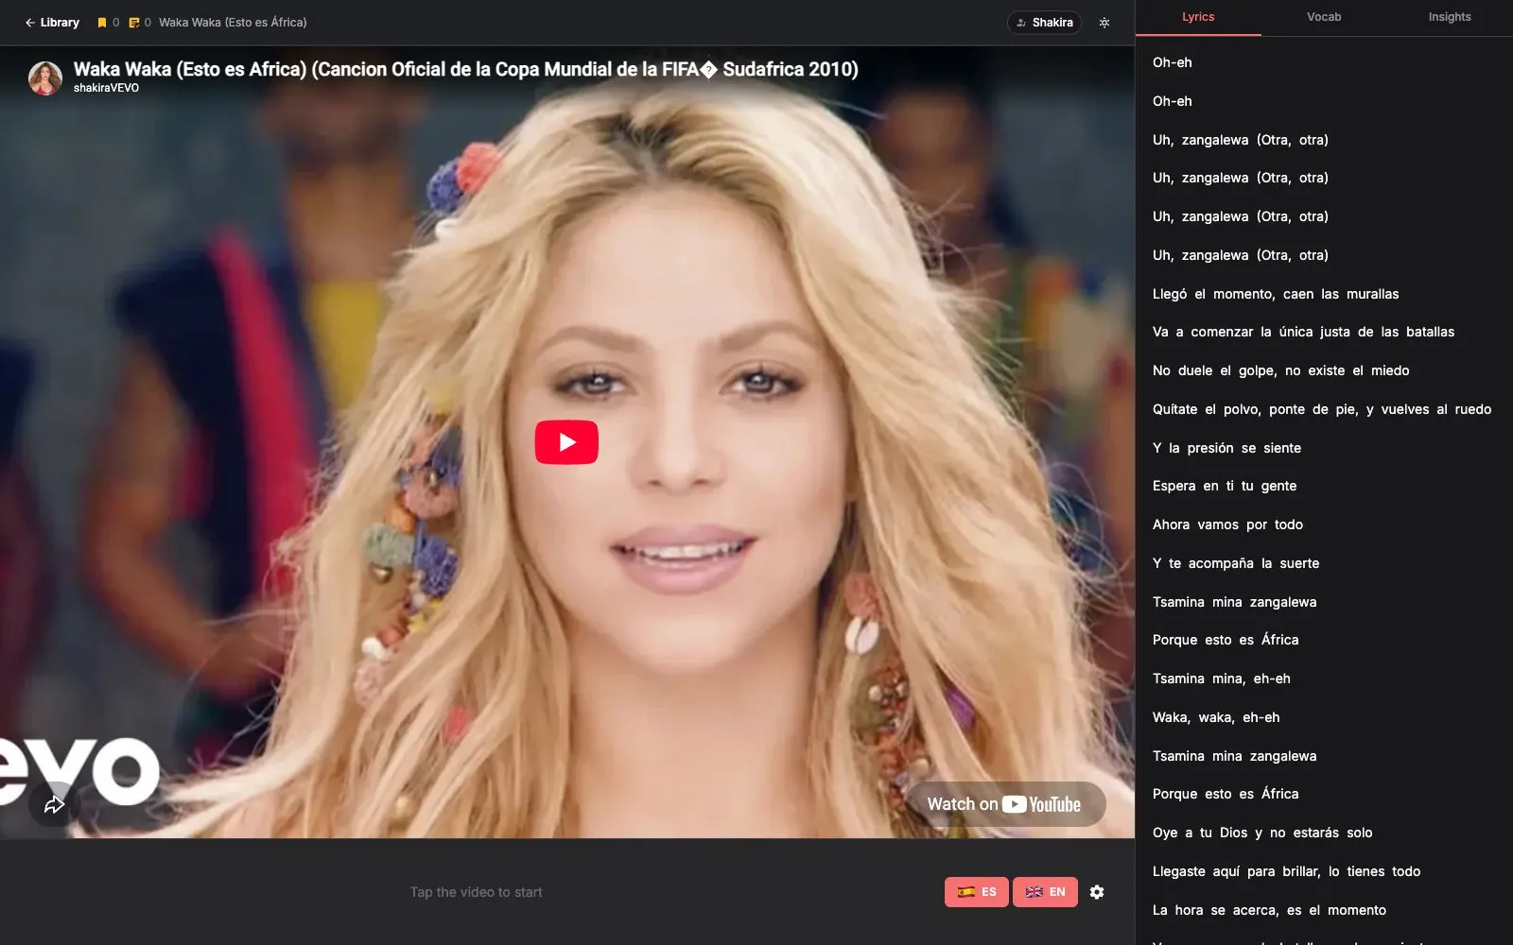Click the 'Tap the video to start' hint
The width and height of the screenshot is (1513, 945).
477,892
